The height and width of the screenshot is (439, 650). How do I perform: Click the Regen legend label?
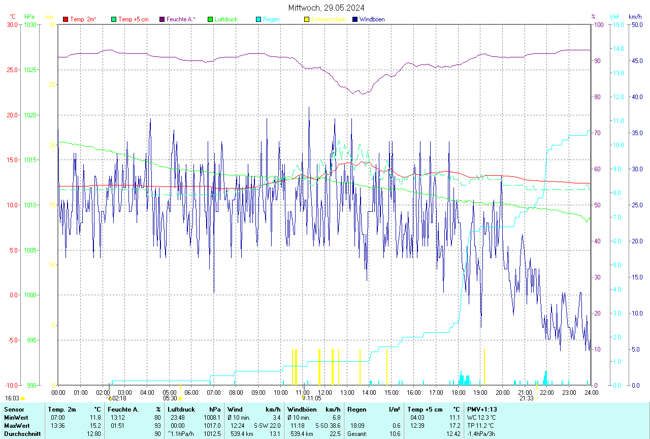[271, 19]
